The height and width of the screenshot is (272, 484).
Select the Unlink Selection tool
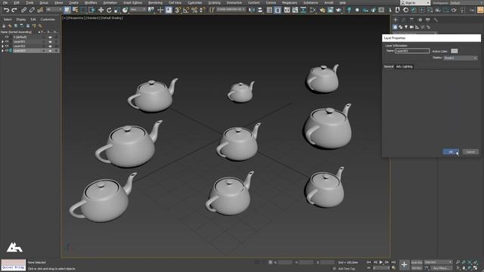tap(32, 10)
